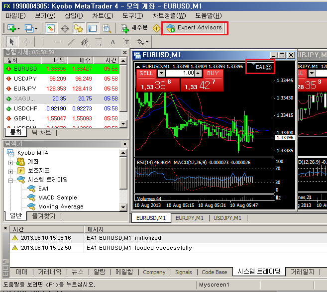
Task: Increase lot volume with up arrow
Action: [198, 73]
